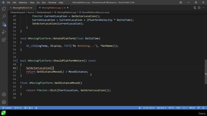Click the master branch indicator
207x116 pixels.
(7, 108)
